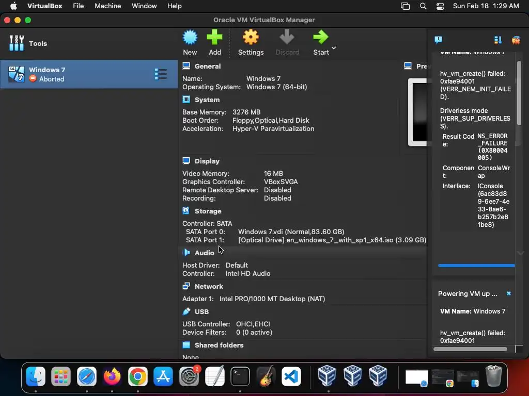Viewport: 529px width, 396px height.
Task: Click the Preview section monitor icon
Action: pos(408,65)
